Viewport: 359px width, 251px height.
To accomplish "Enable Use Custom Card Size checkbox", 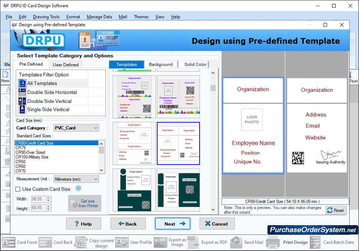I will tap(18, 189).
